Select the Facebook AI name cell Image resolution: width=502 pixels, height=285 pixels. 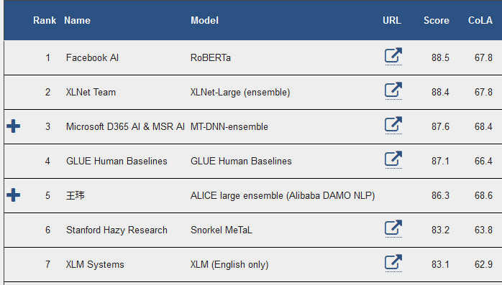92,57
